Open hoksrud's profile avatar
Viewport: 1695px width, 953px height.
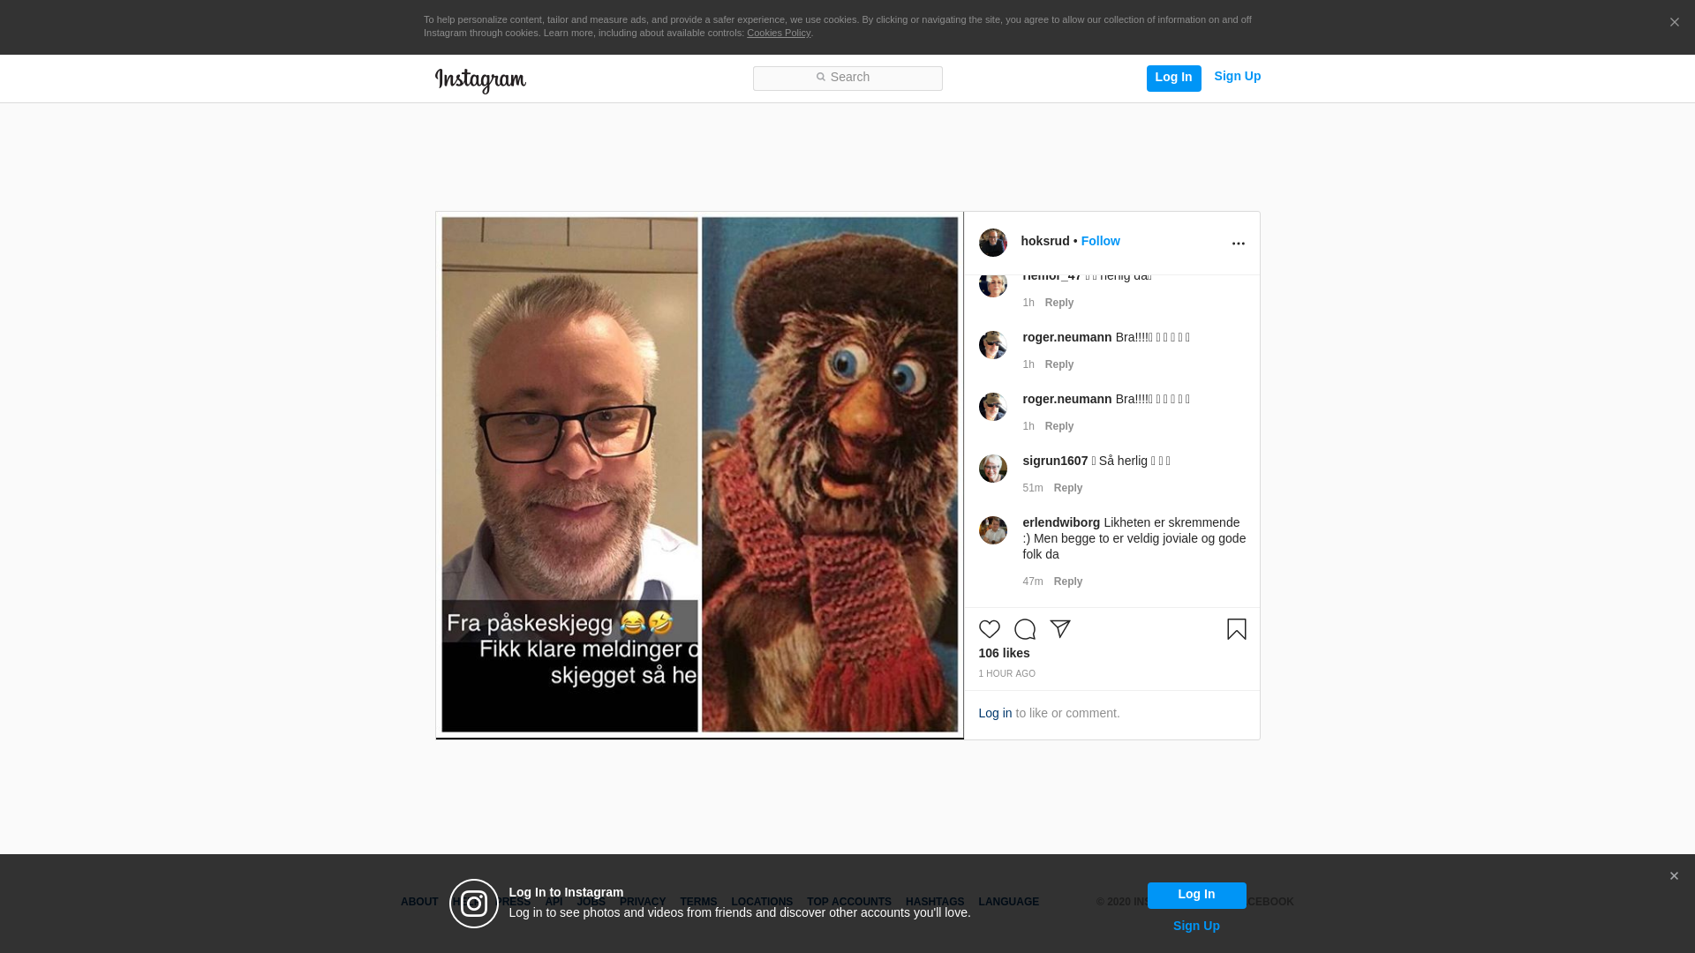tap(992, 243)
